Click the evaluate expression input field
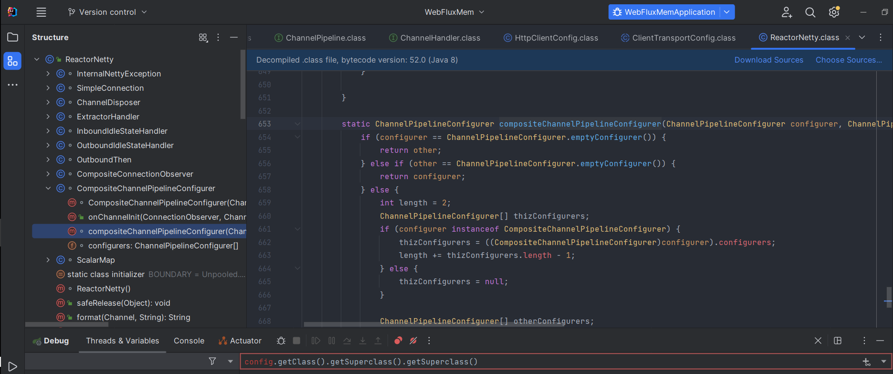Image resolution: width=893 pixels, height=374 pixels. (549, 362)
